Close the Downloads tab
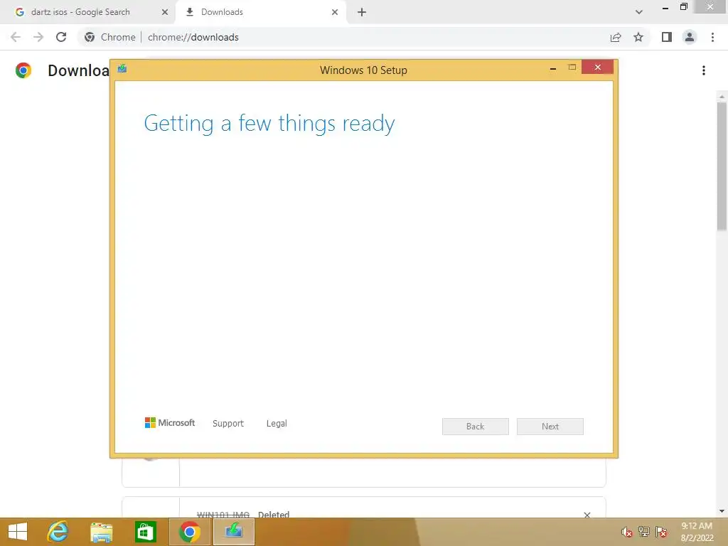The height and width of the screenshot is (546, 728). coord(335,12)
